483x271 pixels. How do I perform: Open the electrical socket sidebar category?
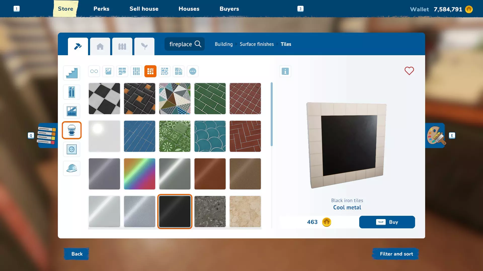[72, 149]
